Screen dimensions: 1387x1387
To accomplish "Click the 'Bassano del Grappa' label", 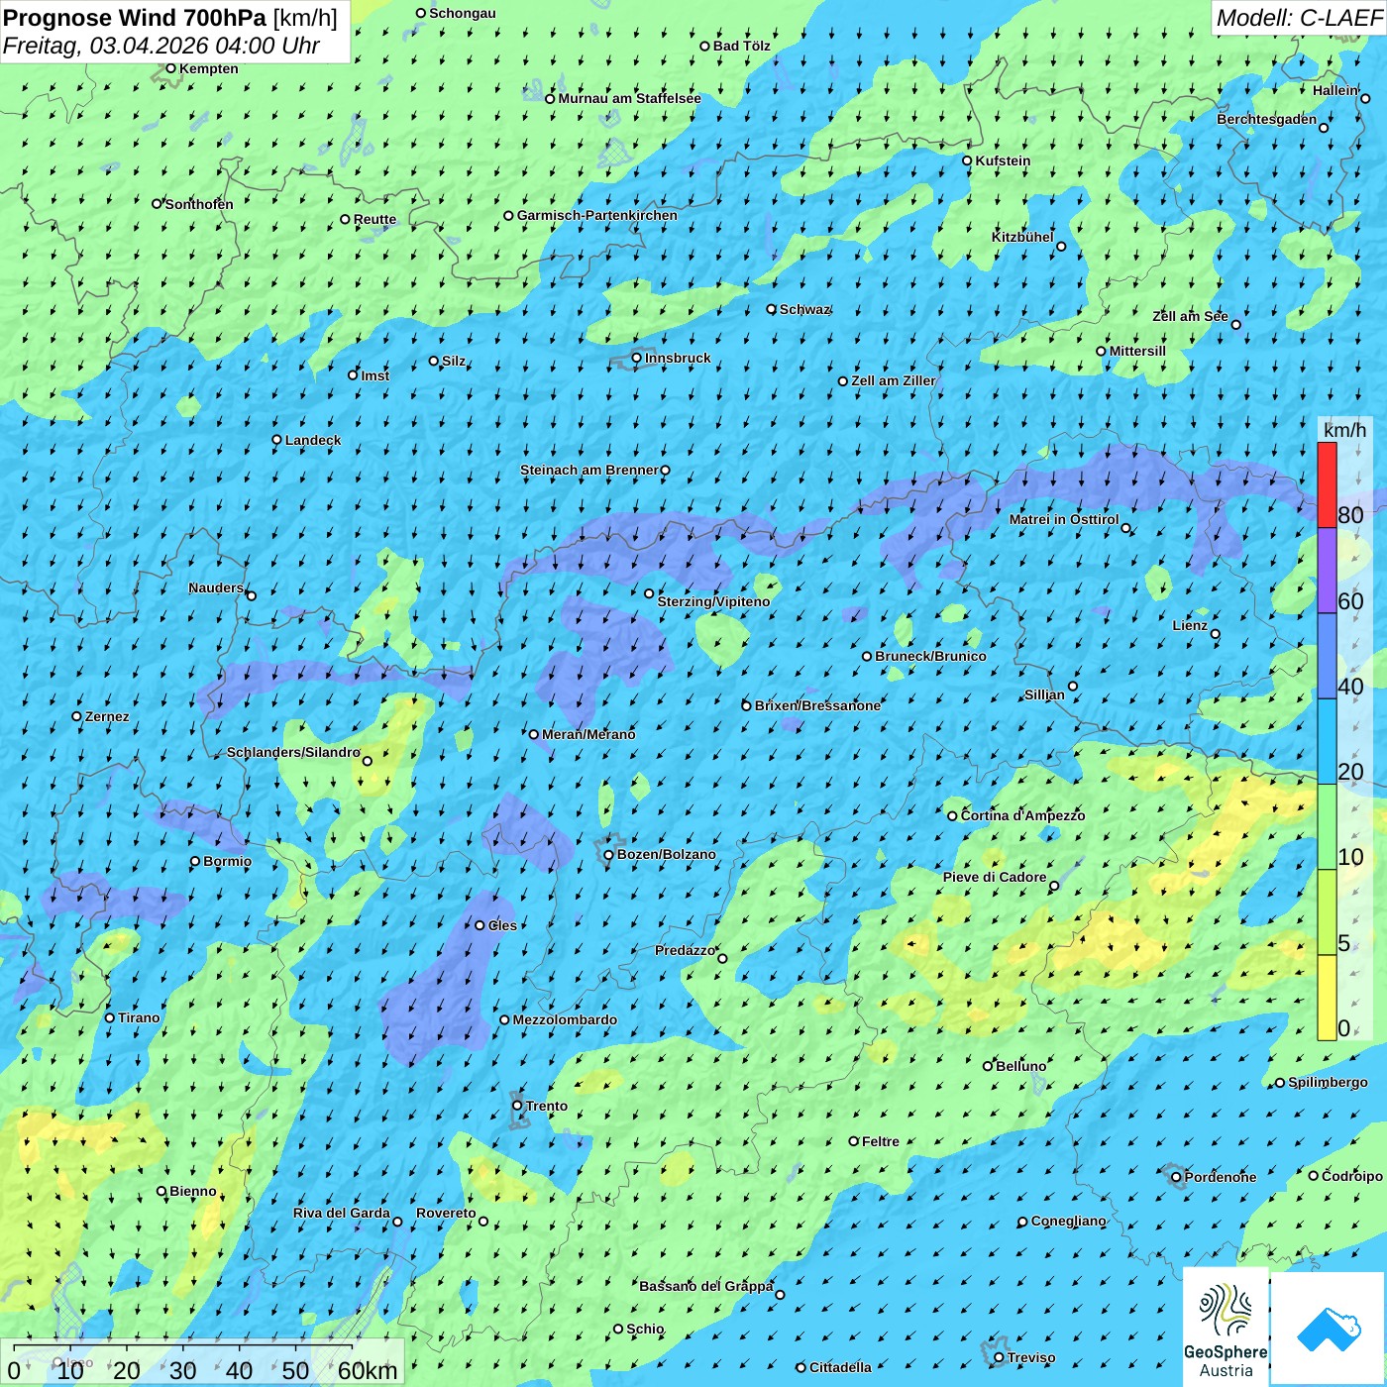I will click(706, 1286).
